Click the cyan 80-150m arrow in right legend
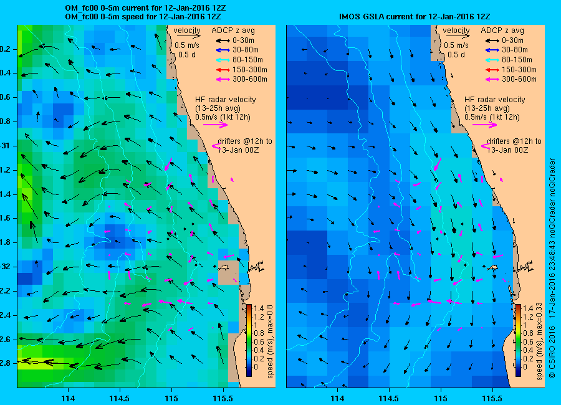The width and height of the screenshot is (561, 405). 492,60
